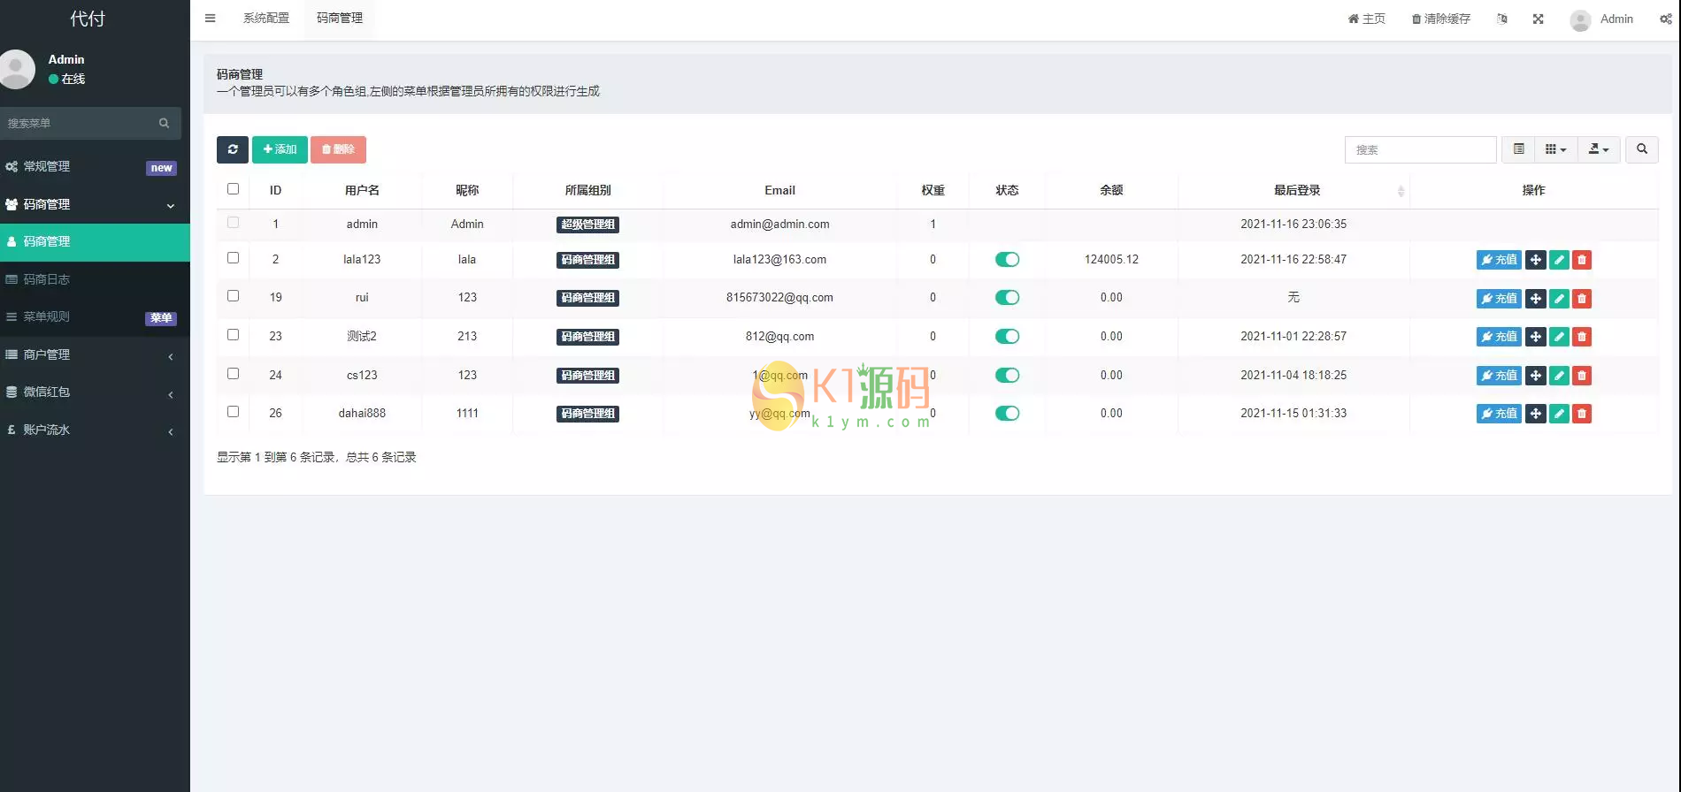Image resolution: width=1681 pixels, height=792 pixels.
Task: Check the select-all checkbox in table header
Action: [233, 189]
